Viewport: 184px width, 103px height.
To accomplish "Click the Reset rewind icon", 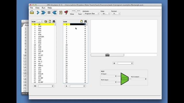I will point(54,13).
